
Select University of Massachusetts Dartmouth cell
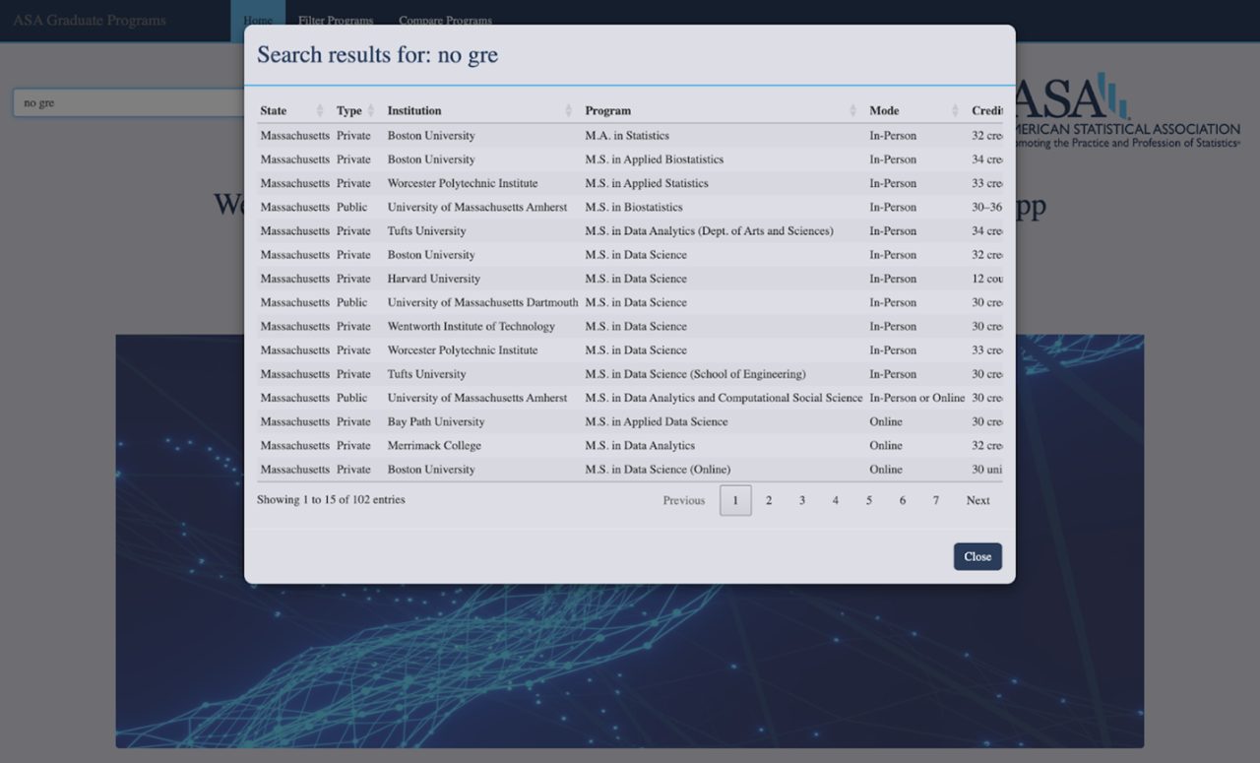click(483, 302)
